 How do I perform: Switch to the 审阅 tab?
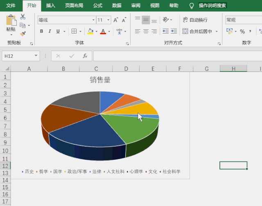pos(136,5)
